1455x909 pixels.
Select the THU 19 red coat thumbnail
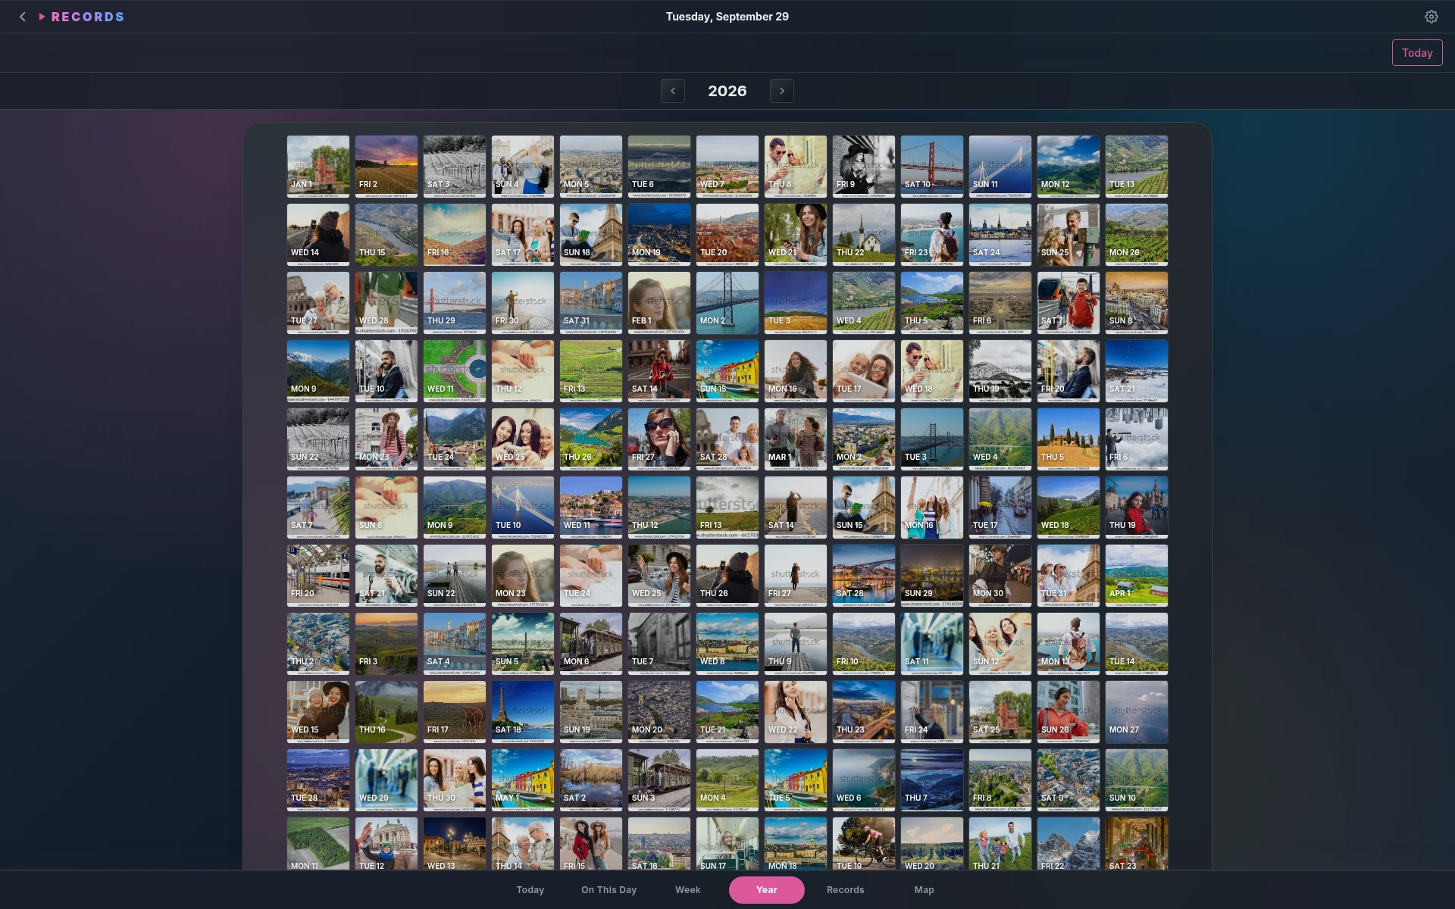[x=1137, y=508]
